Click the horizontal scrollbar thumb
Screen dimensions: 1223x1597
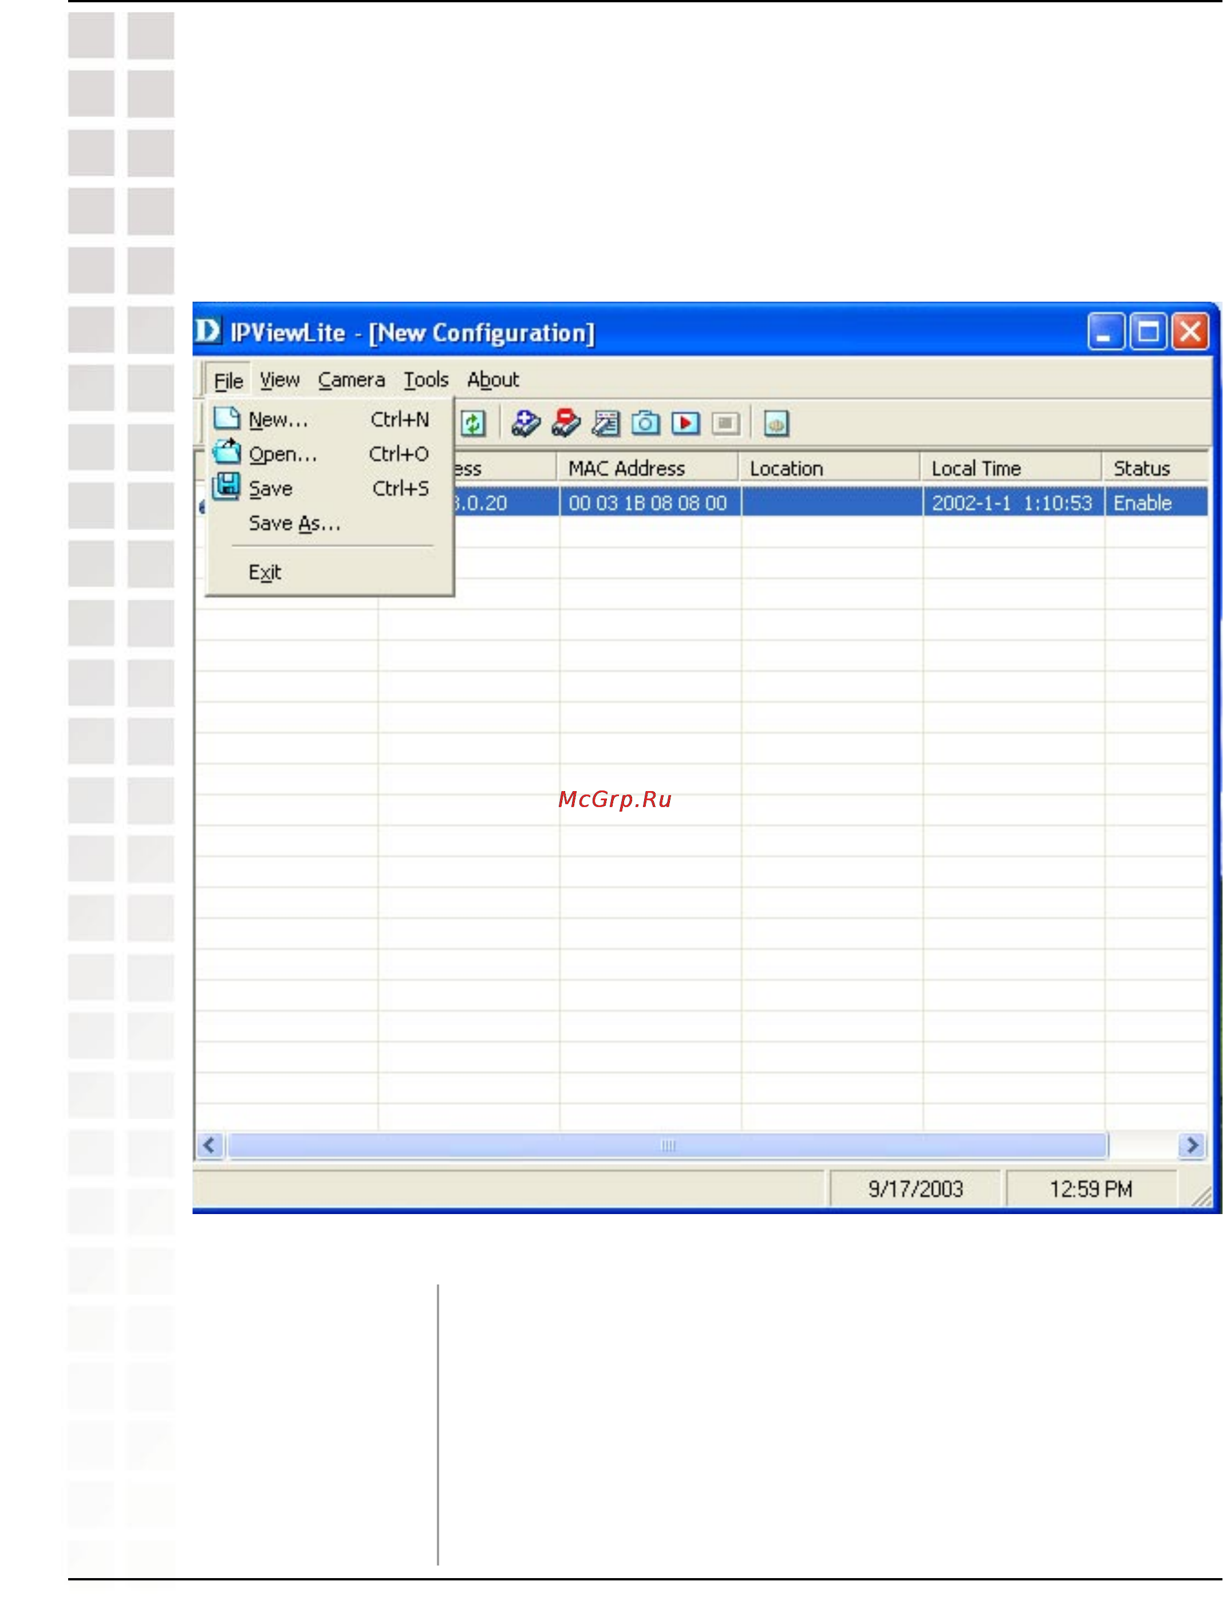tap(668, 1145)
